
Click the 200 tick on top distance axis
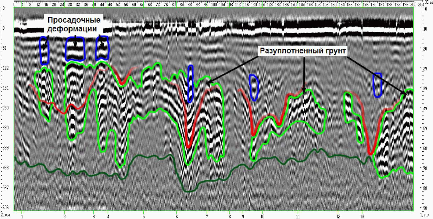click(x=413, y=4)
